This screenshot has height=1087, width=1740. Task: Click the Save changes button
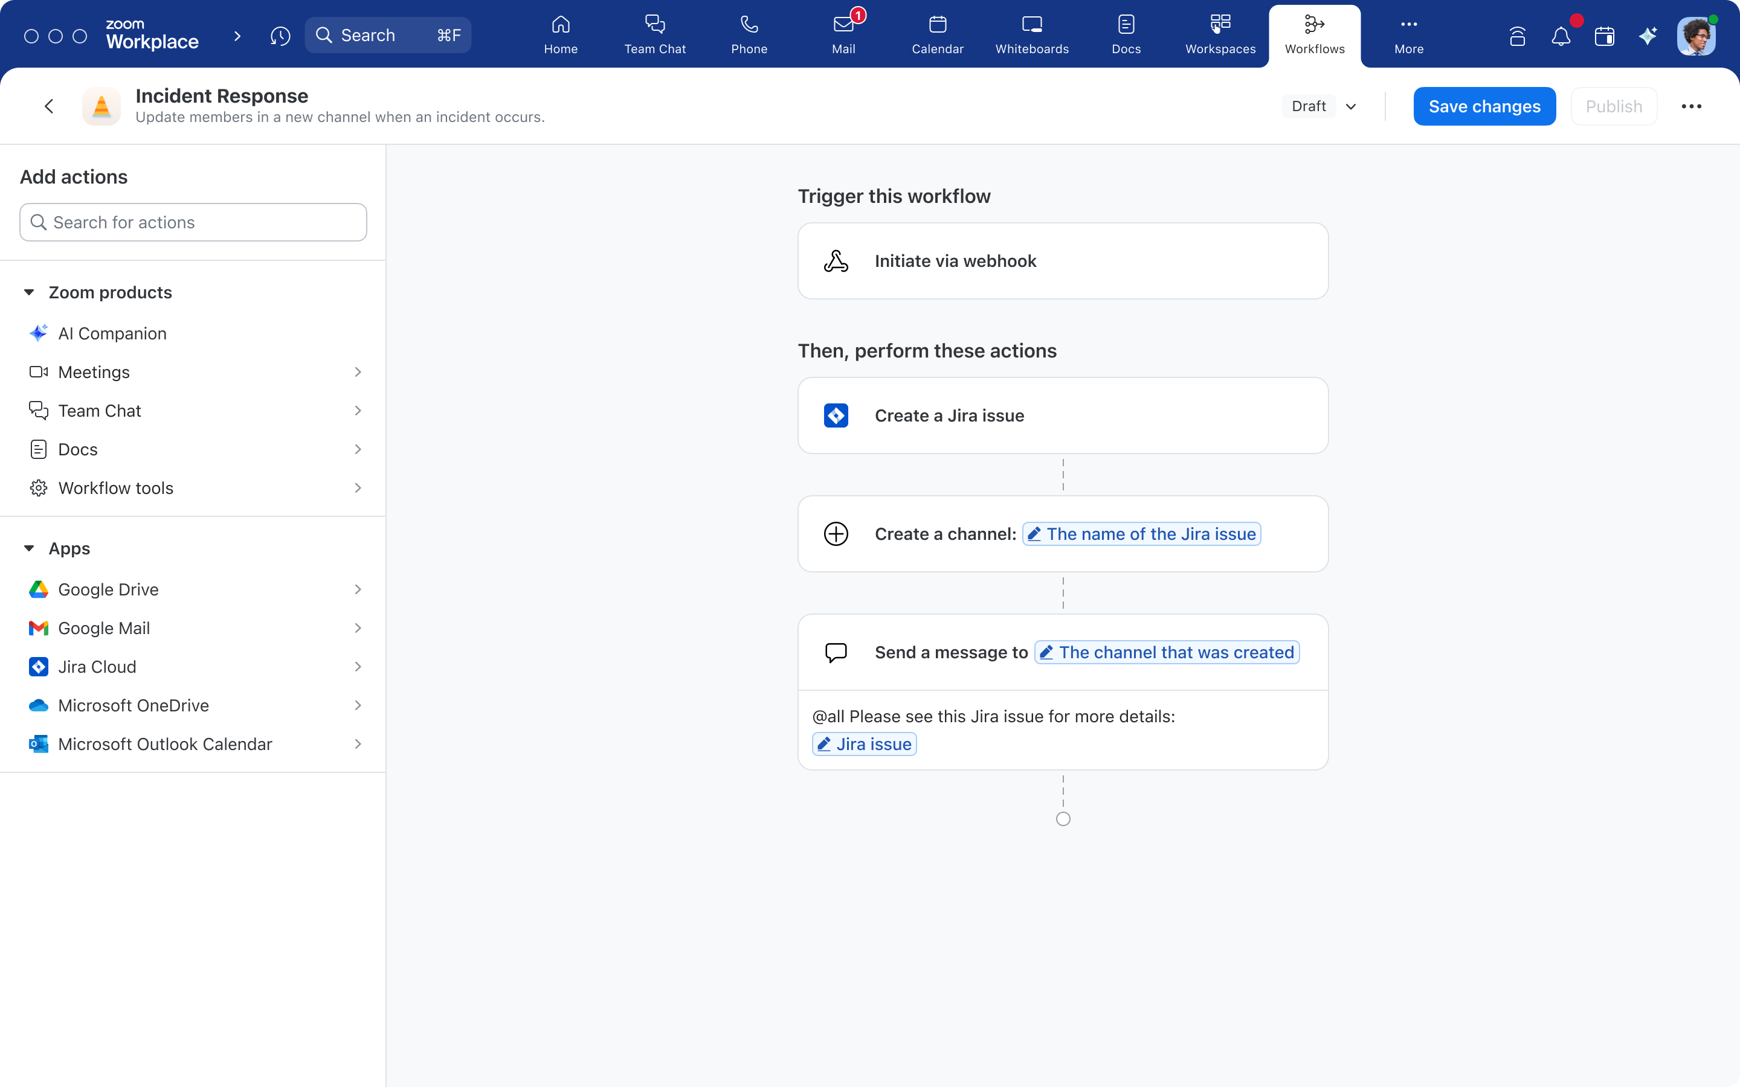[x=1484, y=105]
